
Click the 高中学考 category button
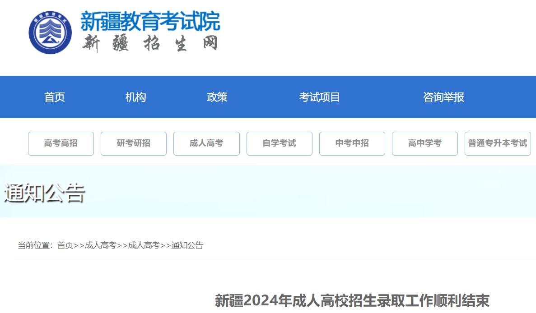(x=424, y=143)
